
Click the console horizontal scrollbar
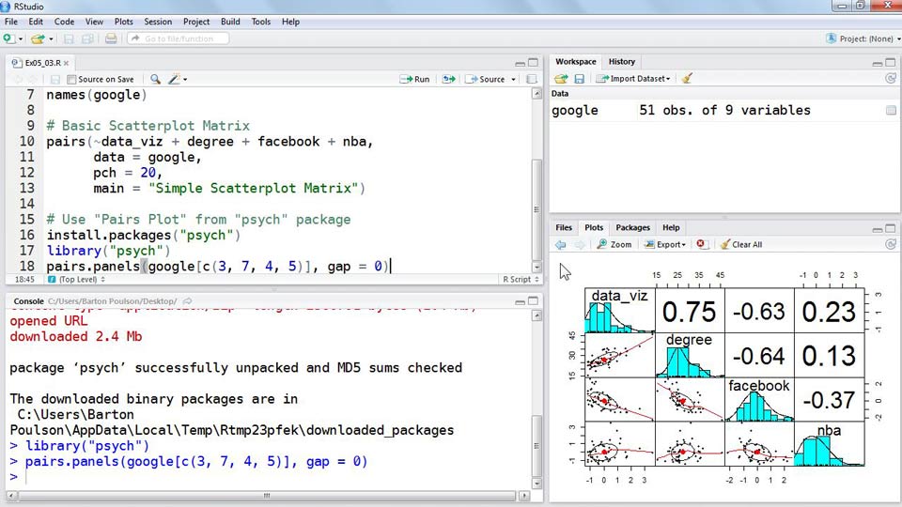tap(266, 496)
